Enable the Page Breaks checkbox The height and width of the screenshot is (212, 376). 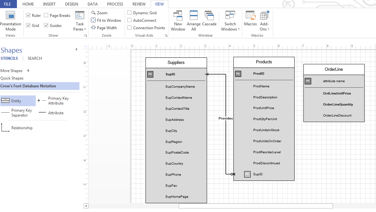coord(46,15)
